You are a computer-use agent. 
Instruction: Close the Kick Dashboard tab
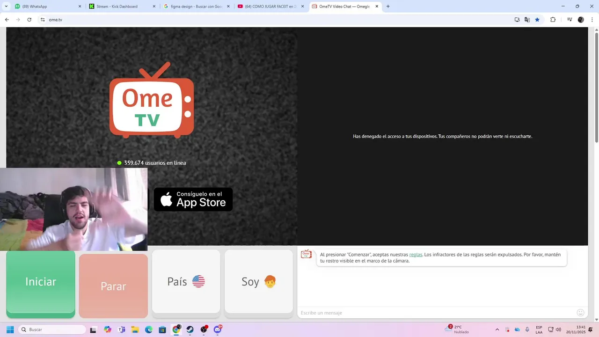154,7
